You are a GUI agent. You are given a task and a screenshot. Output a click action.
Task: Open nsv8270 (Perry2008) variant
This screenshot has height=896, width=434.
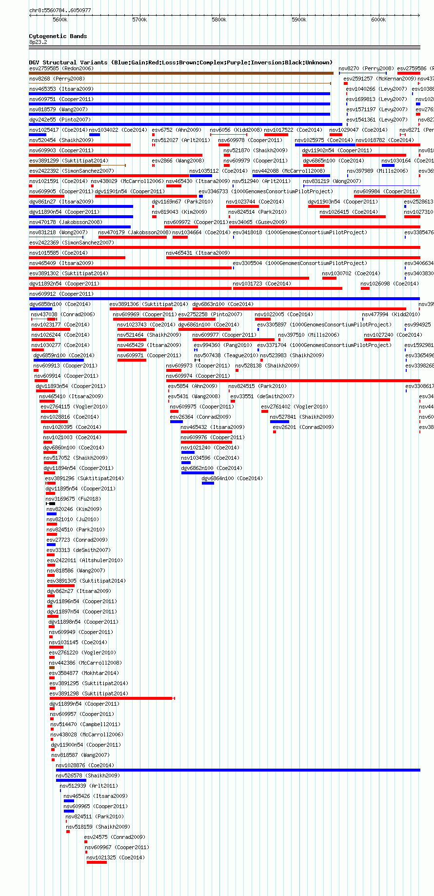[x=363, y=73]
